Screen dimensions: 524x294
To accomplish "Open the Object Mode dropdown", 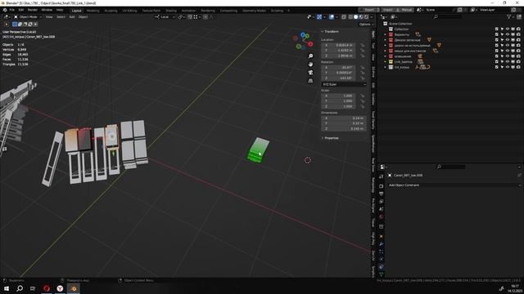I will [28, 16].
